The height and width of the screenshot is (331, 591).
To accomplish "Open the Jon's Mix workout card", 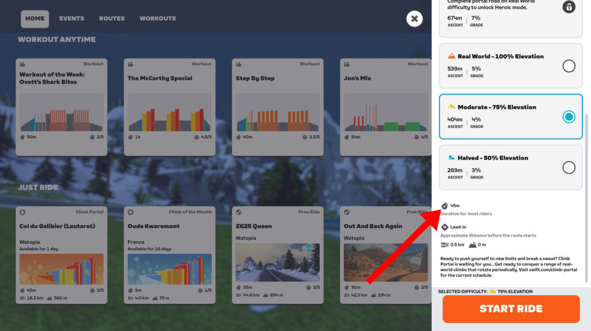I will click(386, 107).
